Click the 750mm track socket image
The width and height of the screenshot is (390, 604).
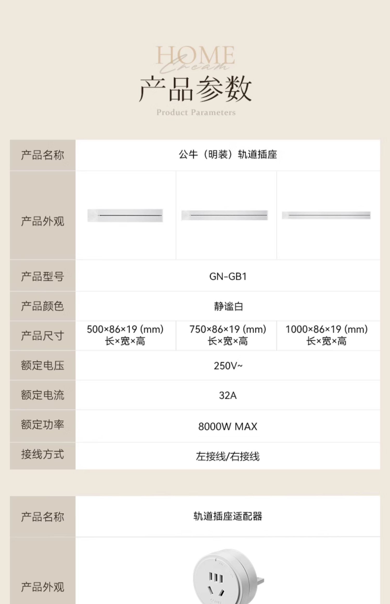(x=225, y=215)
